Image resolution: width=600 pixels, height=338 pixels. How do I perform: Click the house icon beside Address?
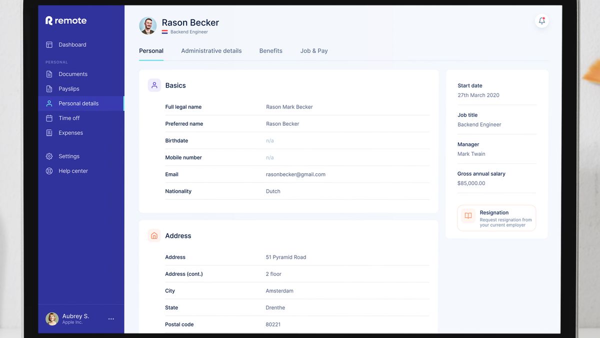click(154, 235)
